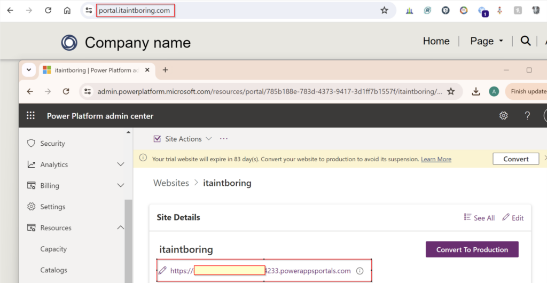Close the itaintboring Power Platform tab

(147, 70)
